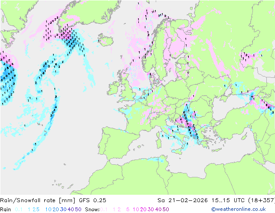This screenshot has height=213, width=275.
Task: Click the "Snow:" legend label
Action: tap(92, 210)
